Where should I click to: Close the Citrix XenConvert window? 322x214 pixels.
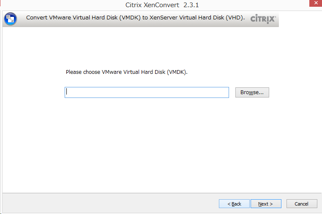(x=316, y=3)
